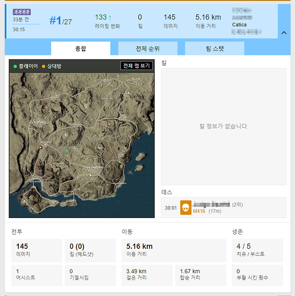The width and height of the screenshot is (295, 296).
Task: Click the El Pozo map label
Action: point(39,122)
